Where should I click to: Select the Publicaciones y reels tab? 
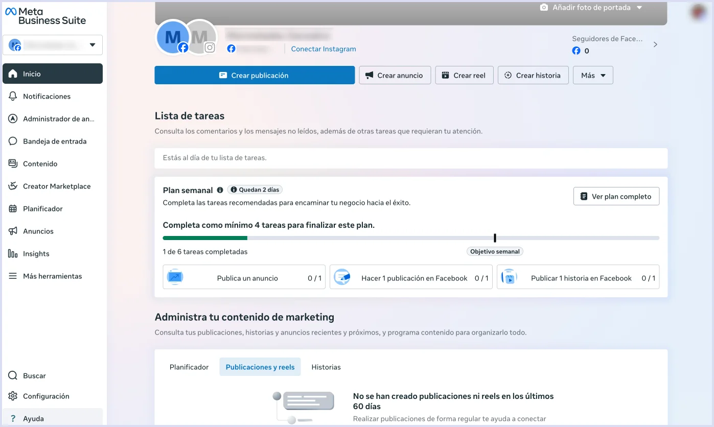pyautogui.click(x=260, y=367)
